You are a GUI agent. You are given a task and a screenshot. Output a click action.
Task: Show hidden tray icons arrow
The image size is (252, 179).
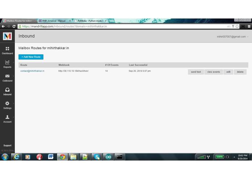click(x=234, y=157)
